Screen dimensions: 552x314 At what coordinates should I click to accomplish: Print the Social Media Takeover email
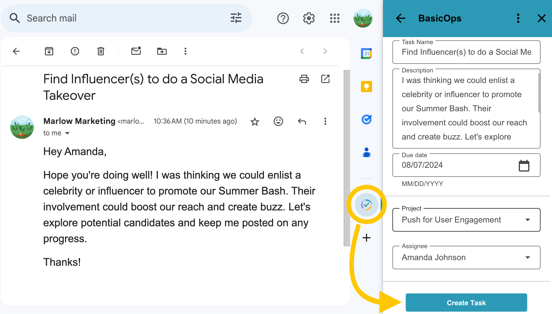pyautogui.click(x=304, y=79)
